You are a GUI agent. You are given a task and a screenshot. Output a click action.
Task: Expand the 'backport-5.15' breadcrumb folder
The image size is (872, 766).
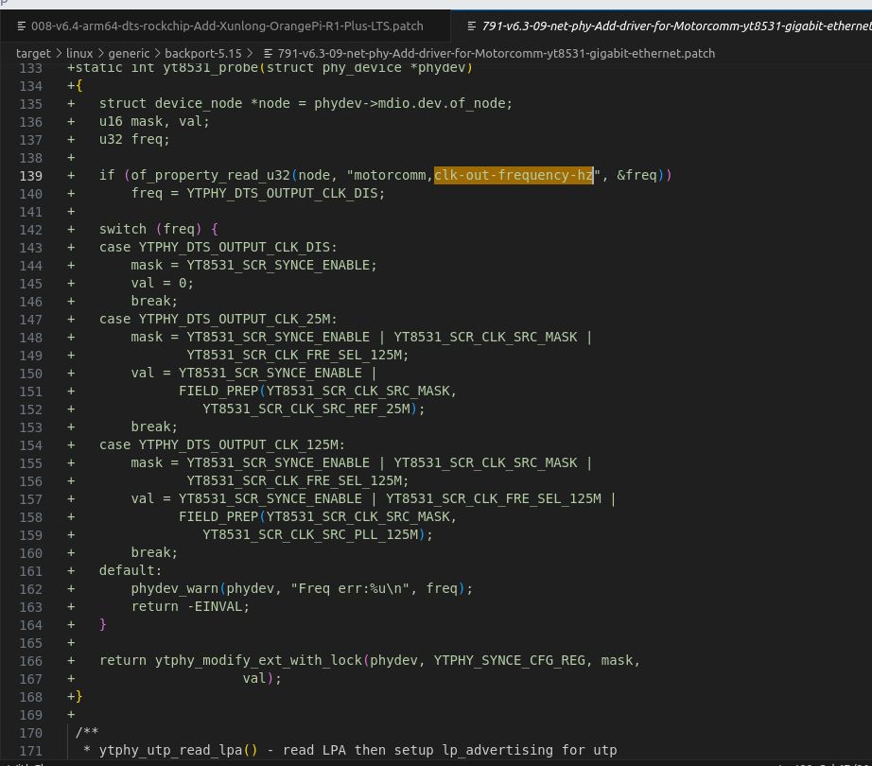tap(204, 54)
